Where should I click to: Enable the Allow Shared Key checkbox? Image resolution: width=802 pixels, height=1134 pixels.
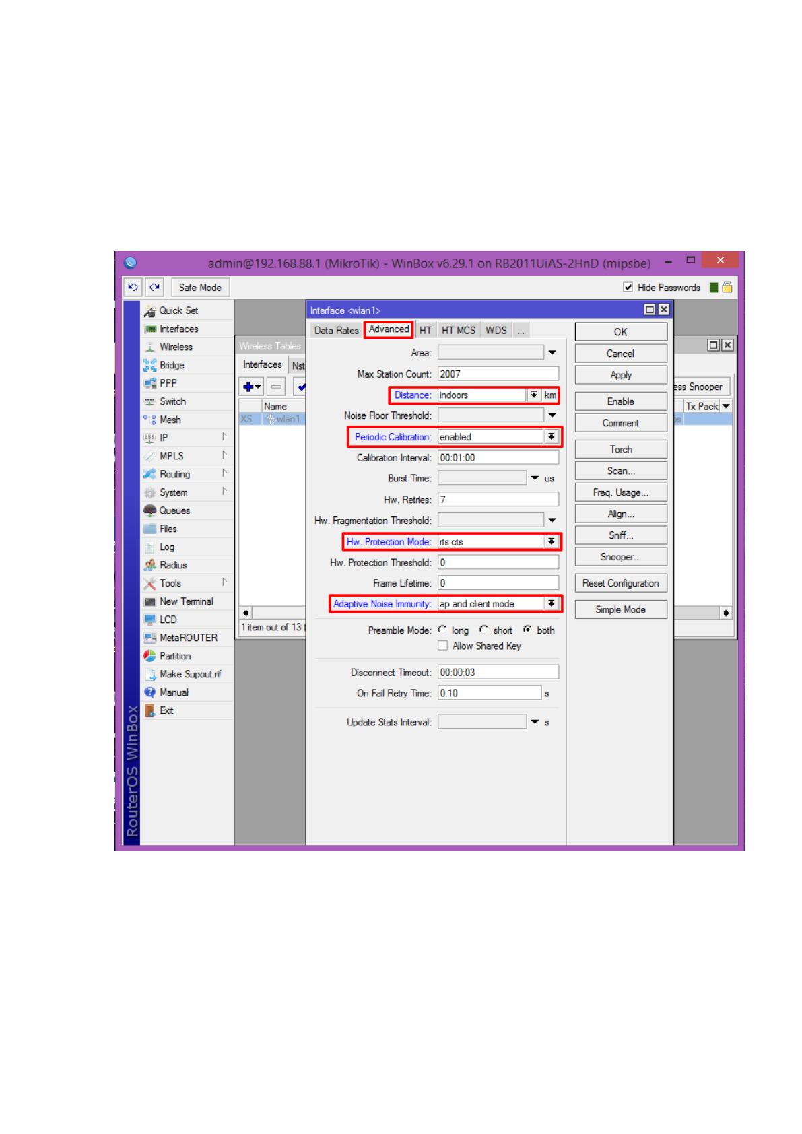[443, 646]
